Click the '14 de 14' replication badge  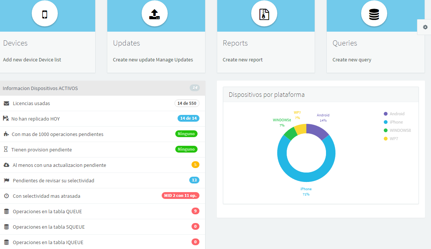(x=188, y=118)
